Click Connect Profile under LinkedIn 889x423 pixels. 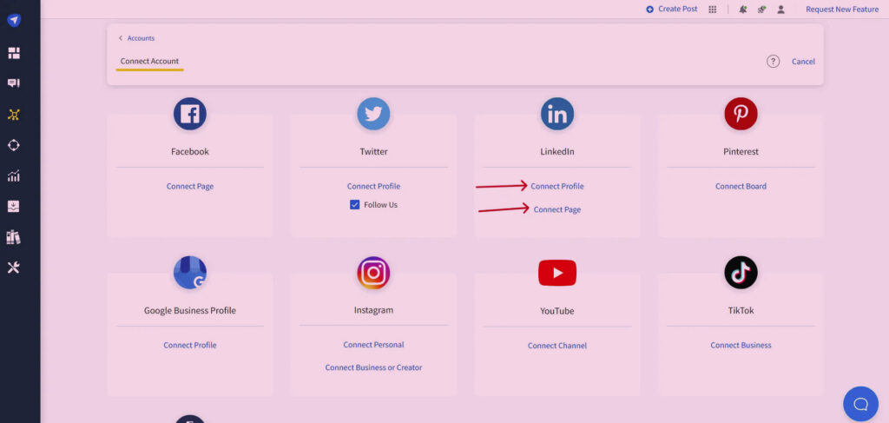557,186
